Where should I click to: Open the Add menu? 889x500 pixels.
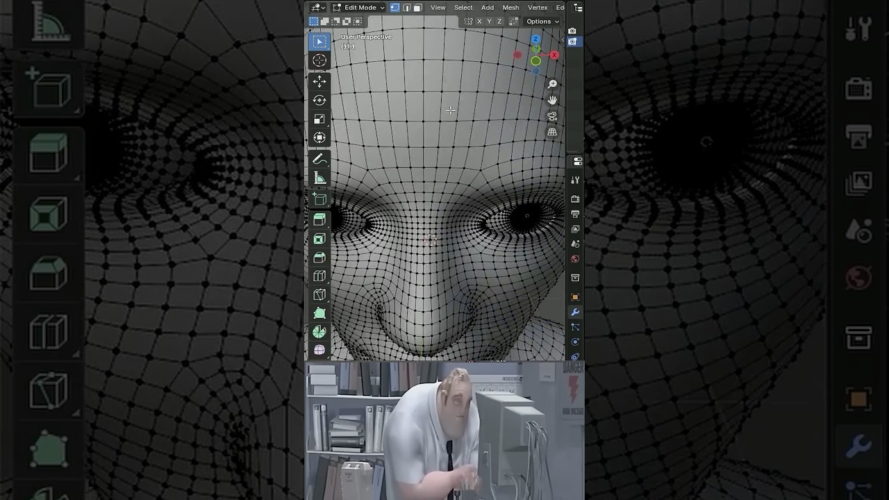coord(488,8)
